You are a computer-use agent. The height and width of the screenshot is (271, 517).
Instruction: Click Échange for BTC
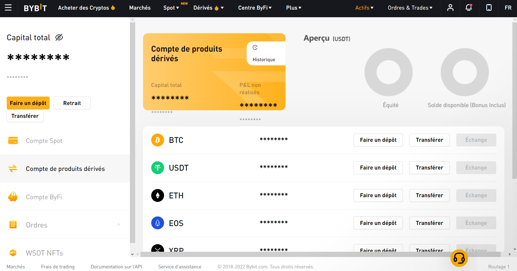(476, 140)
